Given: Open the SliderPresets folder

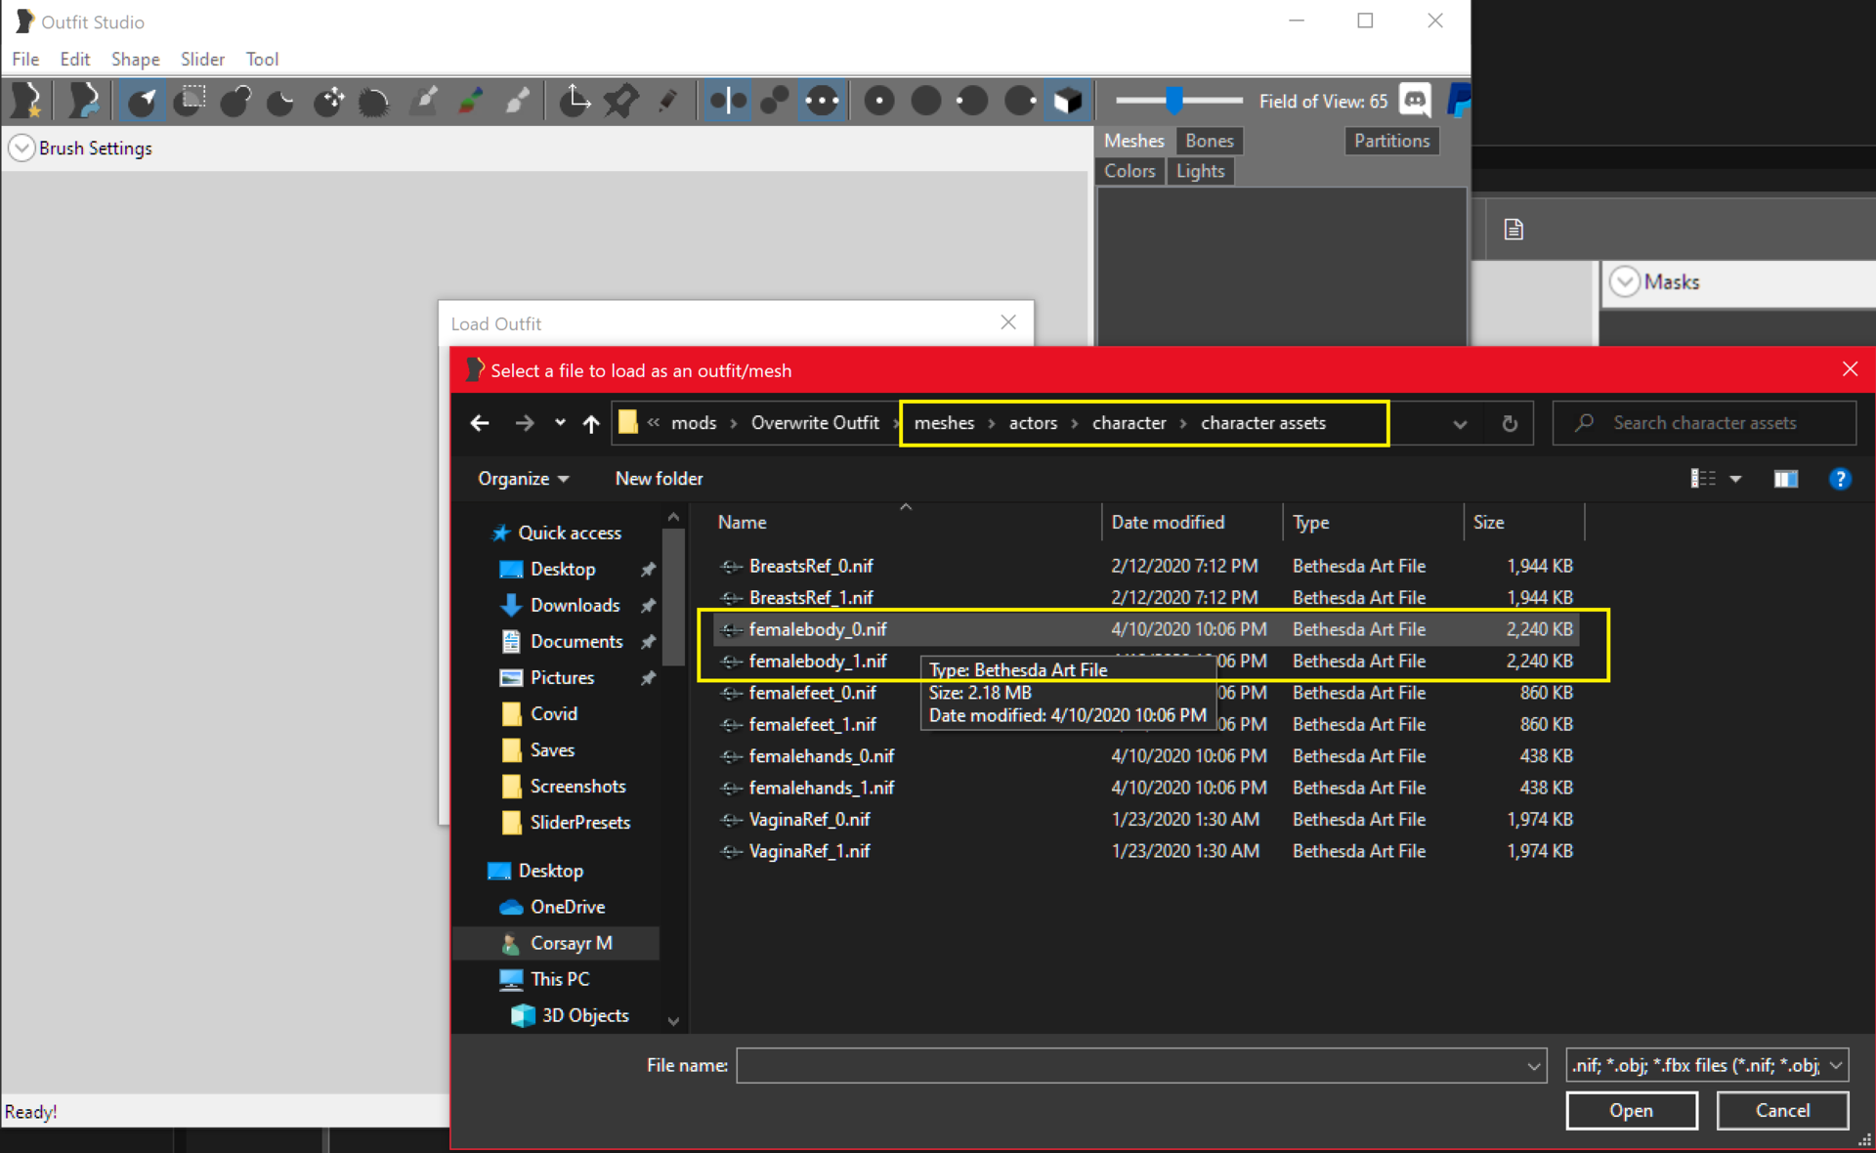Looking at the screenshot, I should click(x=579, y=823).
